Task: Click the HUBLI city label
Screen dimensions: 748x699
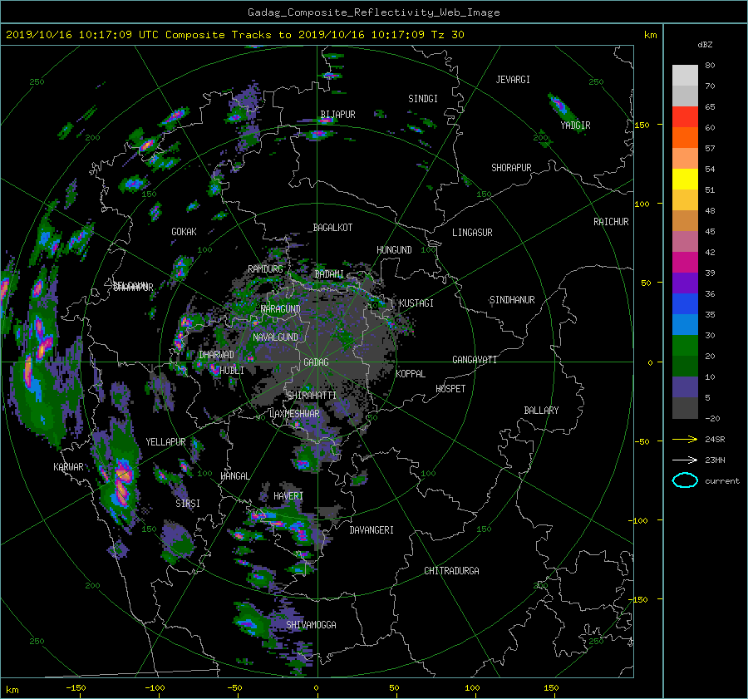Action: coord(232,371)
